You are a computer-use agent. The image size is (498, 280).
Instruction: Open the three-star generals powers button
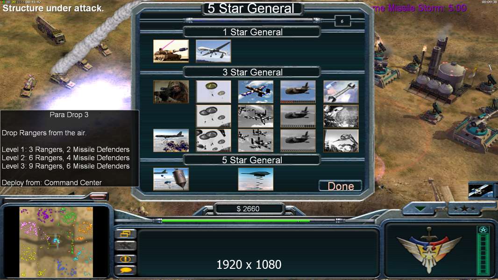pos(464,209)
